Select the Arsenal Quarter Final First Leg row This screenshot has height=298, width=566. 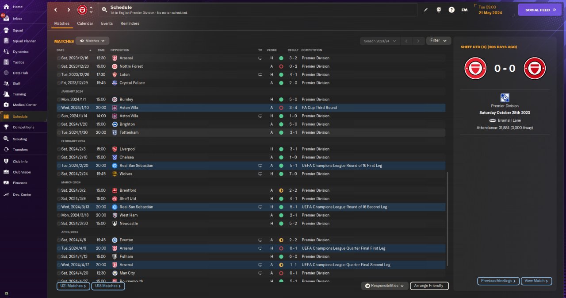click(251, 248)
